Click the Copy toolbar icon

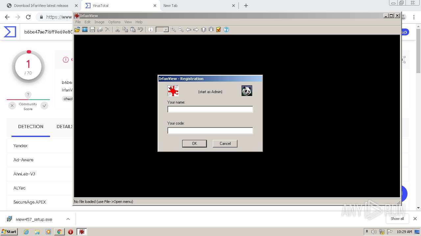125,29
